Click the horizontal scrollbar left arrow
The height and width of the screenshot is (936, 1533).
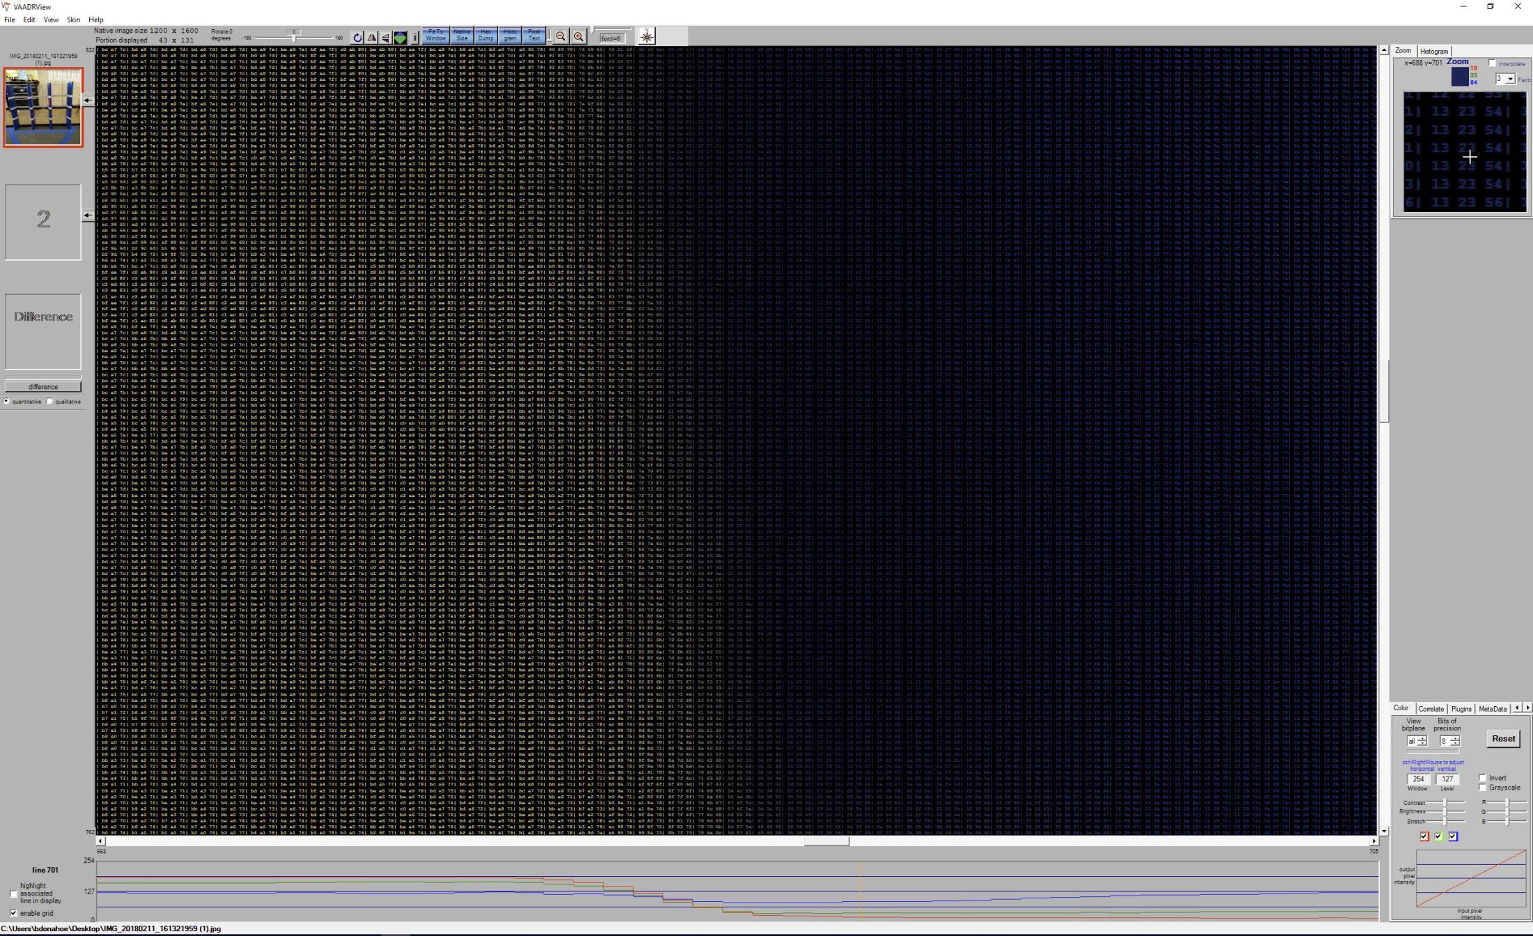[x=100, y=841]
